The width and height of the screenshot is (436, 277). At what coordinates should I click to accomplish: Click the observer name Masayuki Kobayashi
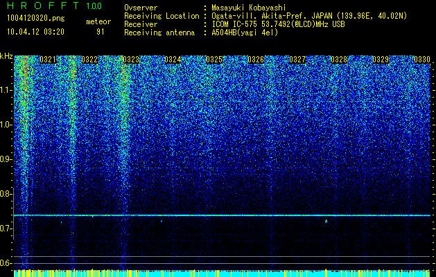(248, 8)
